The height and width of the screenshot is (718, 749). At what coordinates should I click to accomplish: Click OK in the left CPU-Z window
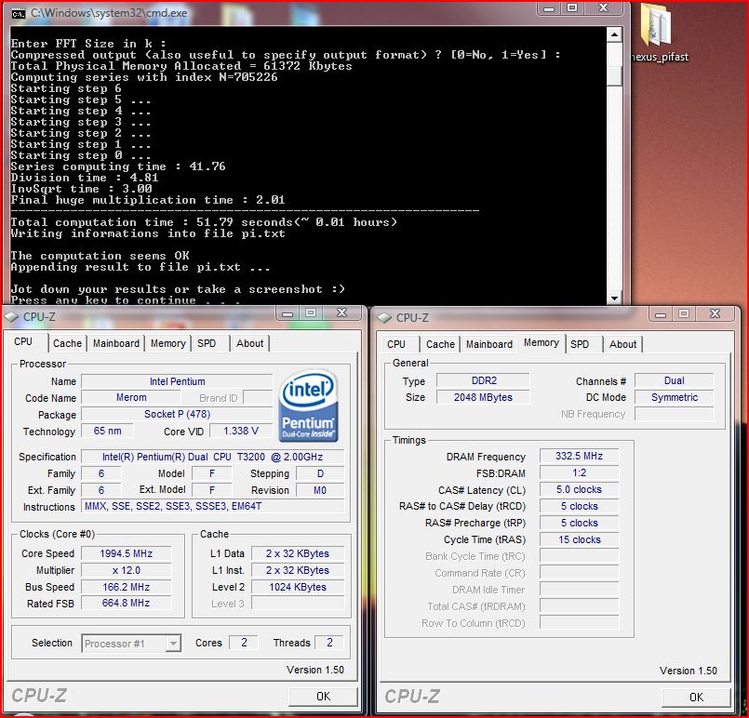(324, 697)
